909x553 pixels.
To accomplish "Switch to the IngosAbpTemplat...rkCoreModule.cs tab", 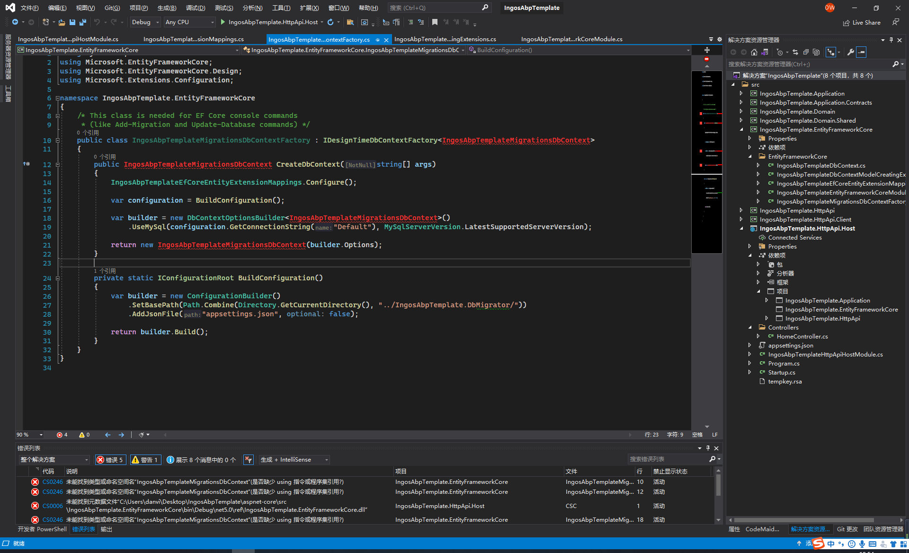I will click(572, 39).
